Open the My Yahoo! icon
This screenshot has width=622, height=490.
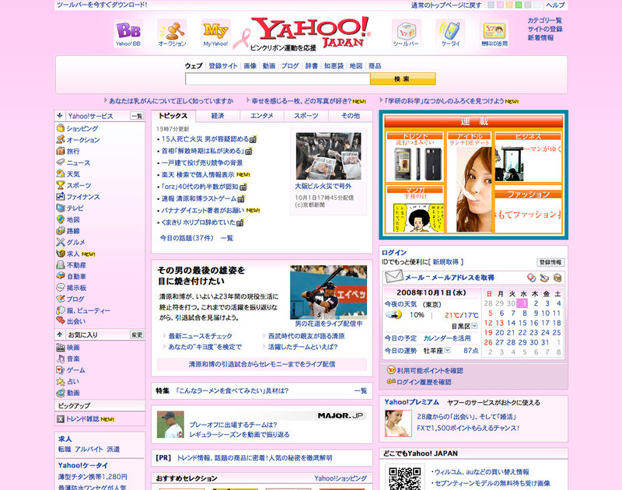[215, 33]
